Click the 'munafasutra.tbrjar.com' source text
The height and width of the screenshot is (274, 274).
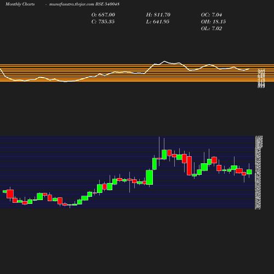(72, 4)
